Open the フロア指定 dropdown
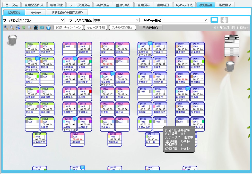Screen dimensions: 252x174 point(41,20)
